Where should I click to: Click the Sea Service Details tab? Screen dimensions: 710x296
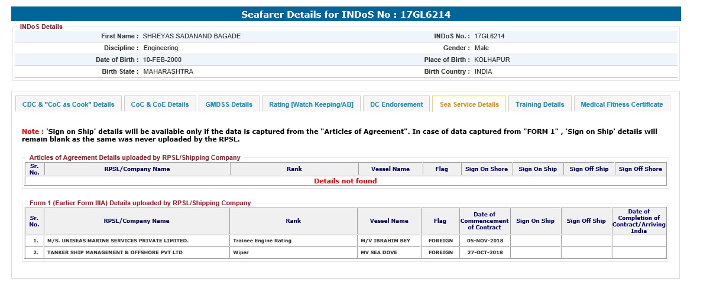click(x=469, y=104)
